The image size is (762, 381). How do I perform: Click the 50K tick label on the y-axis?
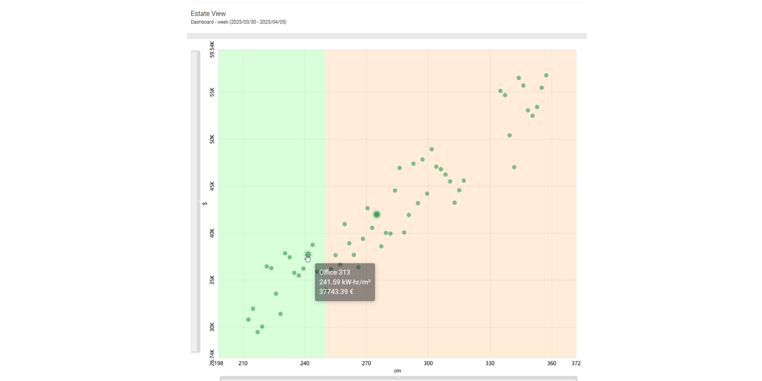(x=212, y=139)
